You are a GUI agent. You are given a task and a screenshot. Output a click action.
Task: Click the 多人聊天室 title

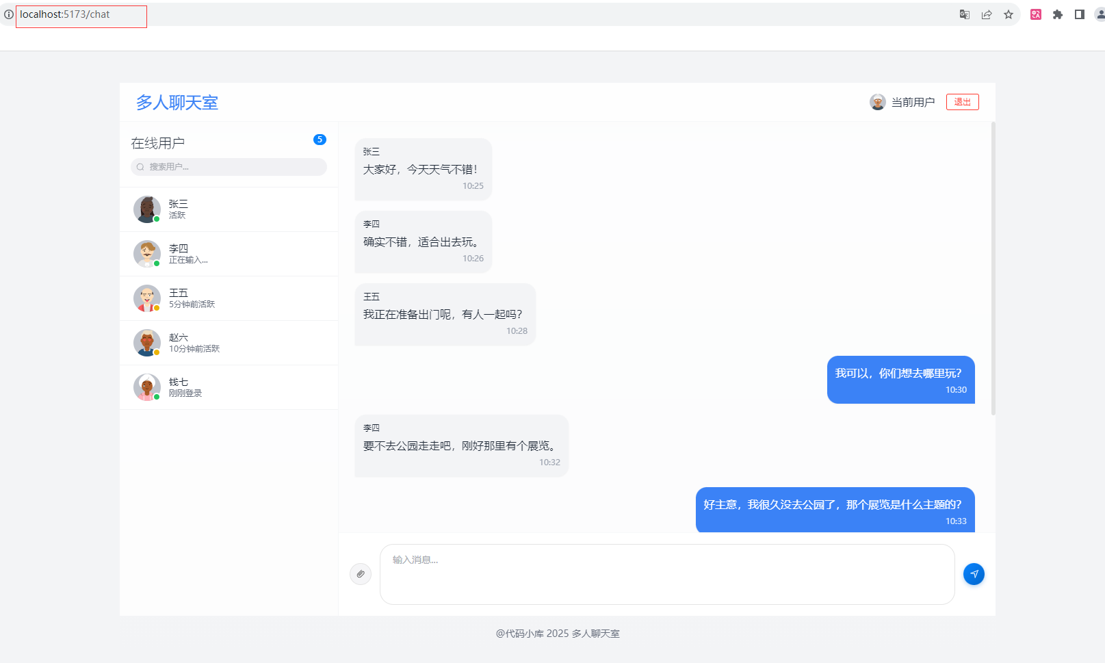coord(177,103)
